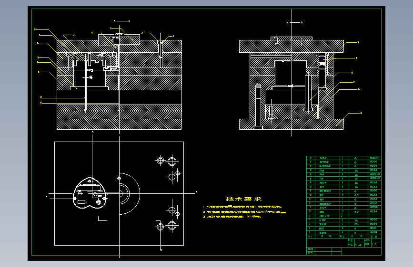Click the small rectangular slot inside heart part

pyautogui.click(x=81, y=202)
